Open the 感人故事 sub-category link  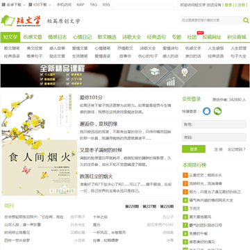tap(57, 49)
